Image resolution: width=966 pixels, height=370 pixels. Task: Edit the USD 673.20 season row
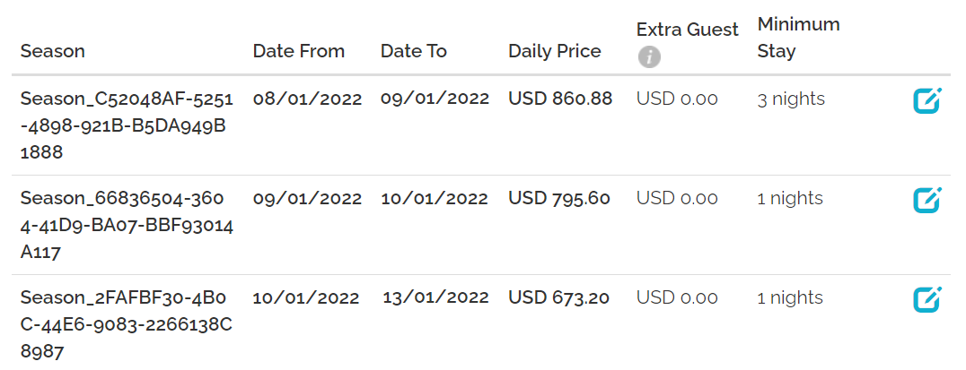(x=926, y=298)
